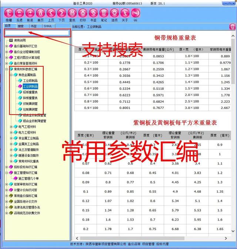Image resolution: width=237 pixels, height=249 pixels.
Task: Click the horizontal scrollbar left arrow
Action: 77,238
